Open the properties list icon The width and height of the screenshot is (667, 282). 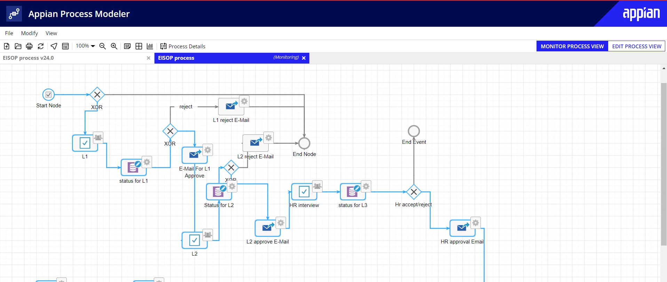tap(65, 46)
